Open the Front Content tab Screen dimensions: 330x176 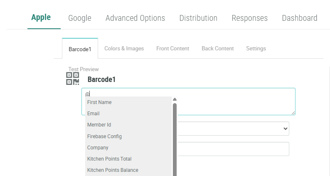point(172,49)
